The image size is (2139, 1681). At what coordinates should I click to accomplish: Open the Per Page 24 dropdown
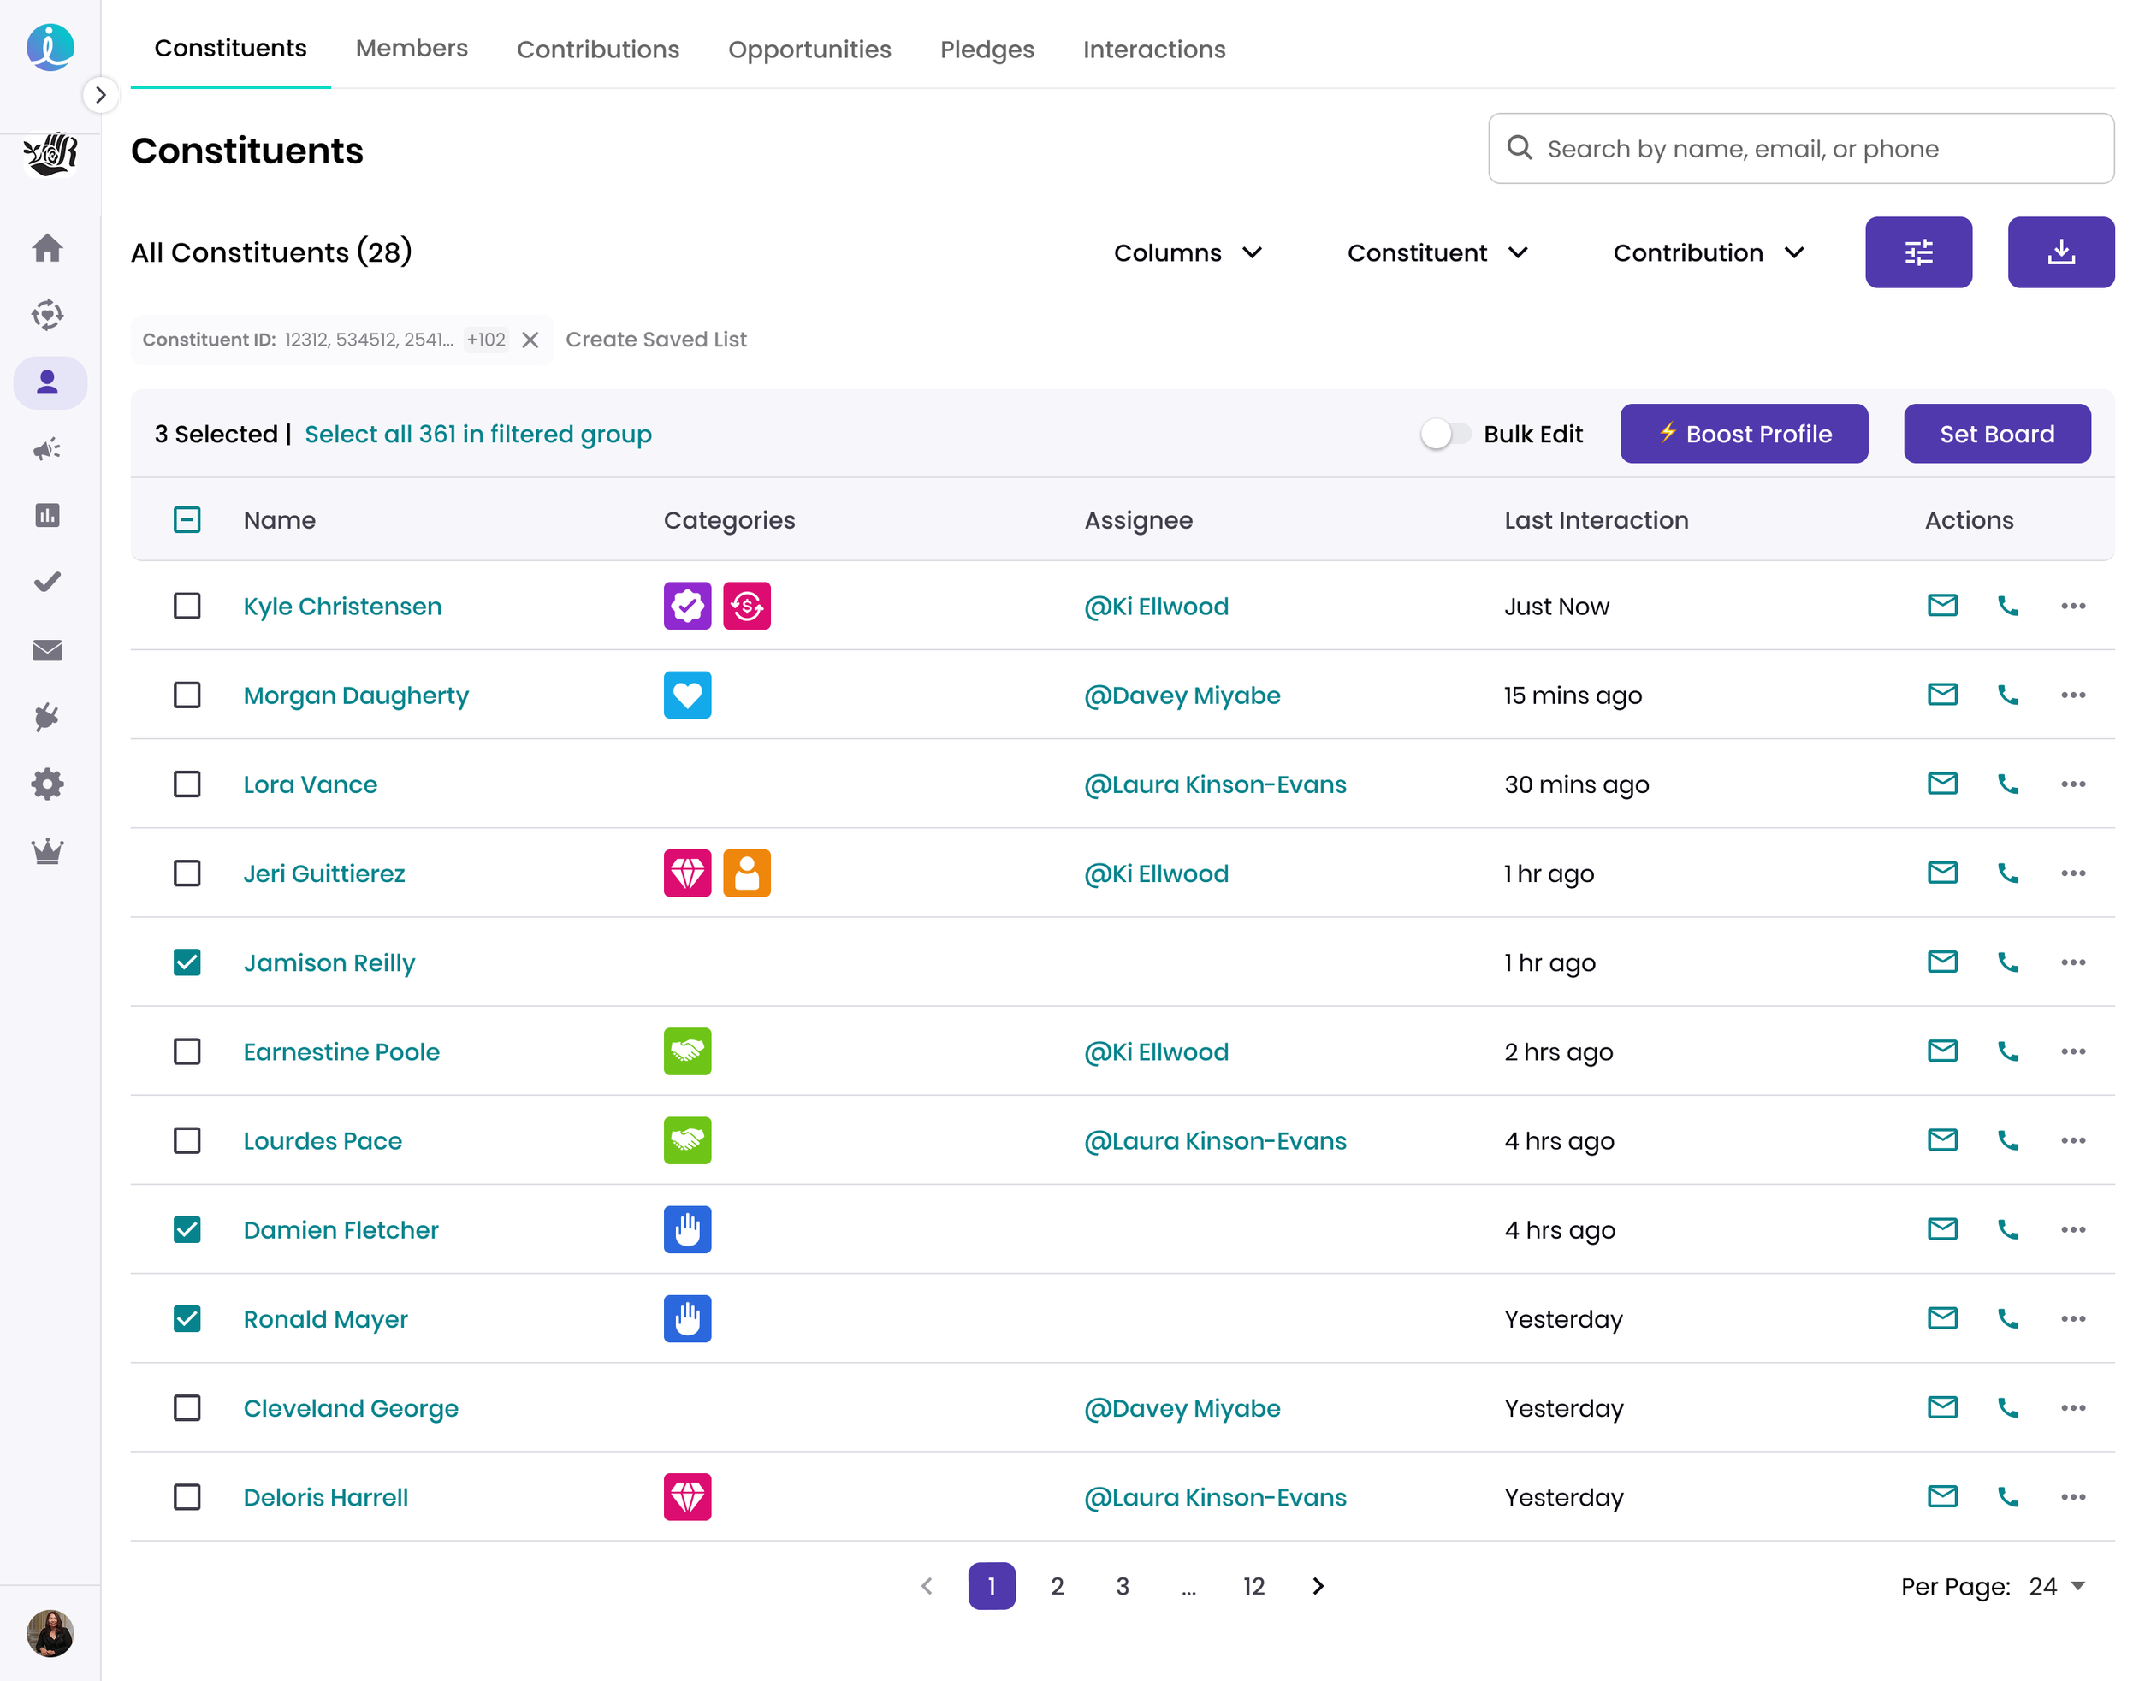tap(2056, 1587)
